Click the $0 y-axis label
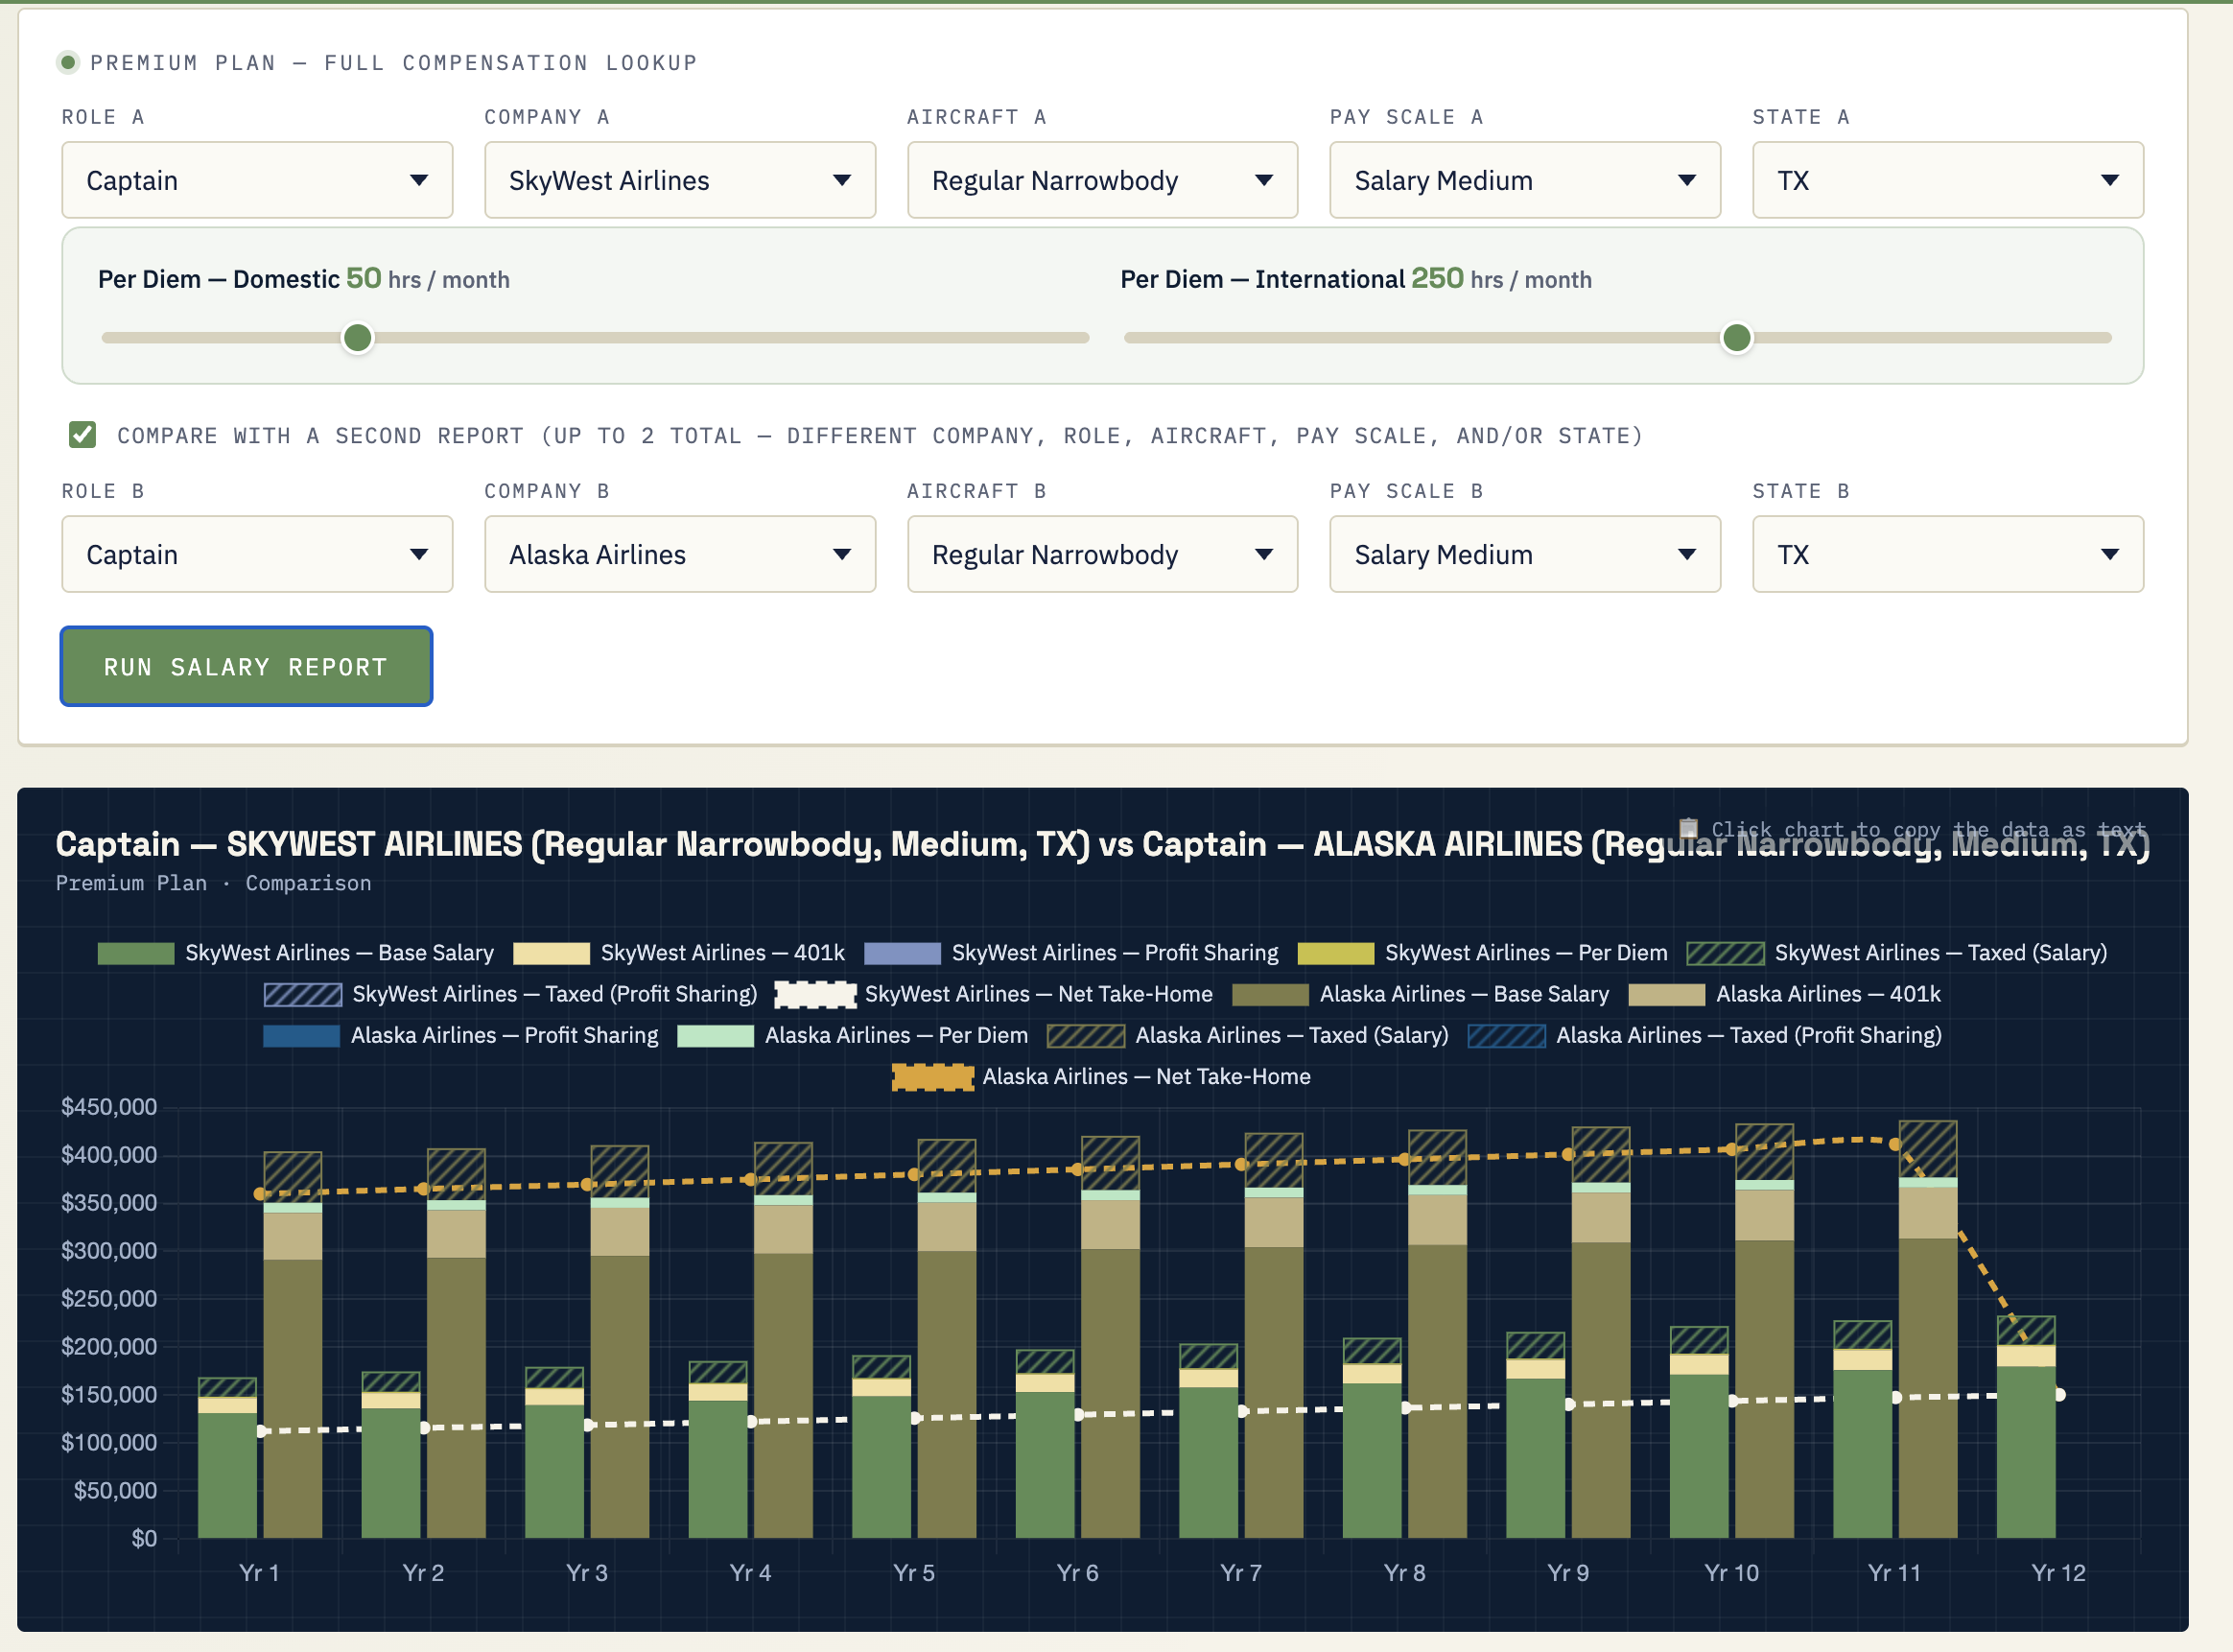Image resolution: width=2233 pixels, height=1652 pixels. tap(144, 1538)
